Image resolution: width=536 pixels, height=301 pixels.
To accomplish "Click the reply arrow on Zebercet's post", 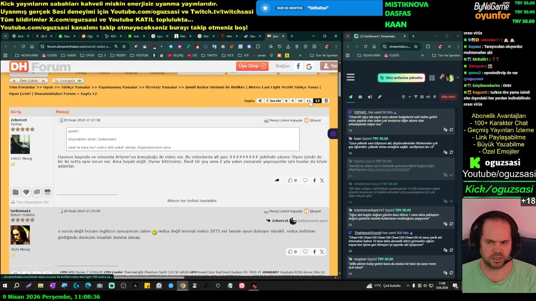I will [277, 180].
